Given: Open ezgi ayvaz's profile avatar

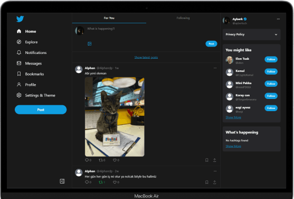Looking at the screenshot, I should pyautogui.click(x=229, y=109).
